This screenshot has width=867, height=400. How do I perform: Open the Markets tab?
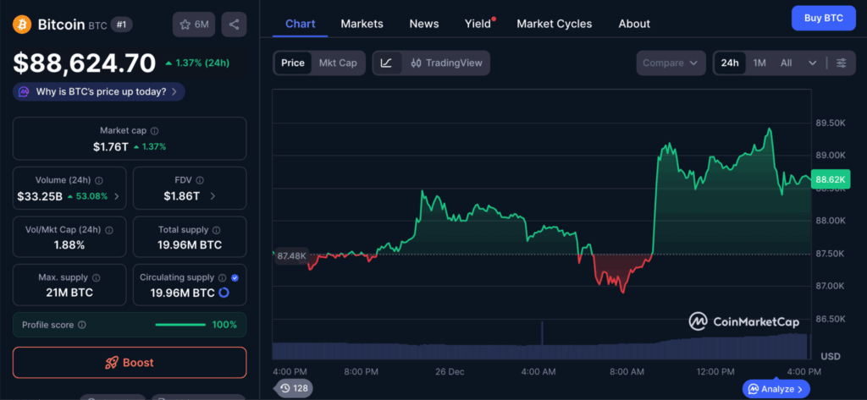pyautogui.click(x=362, y=24)
